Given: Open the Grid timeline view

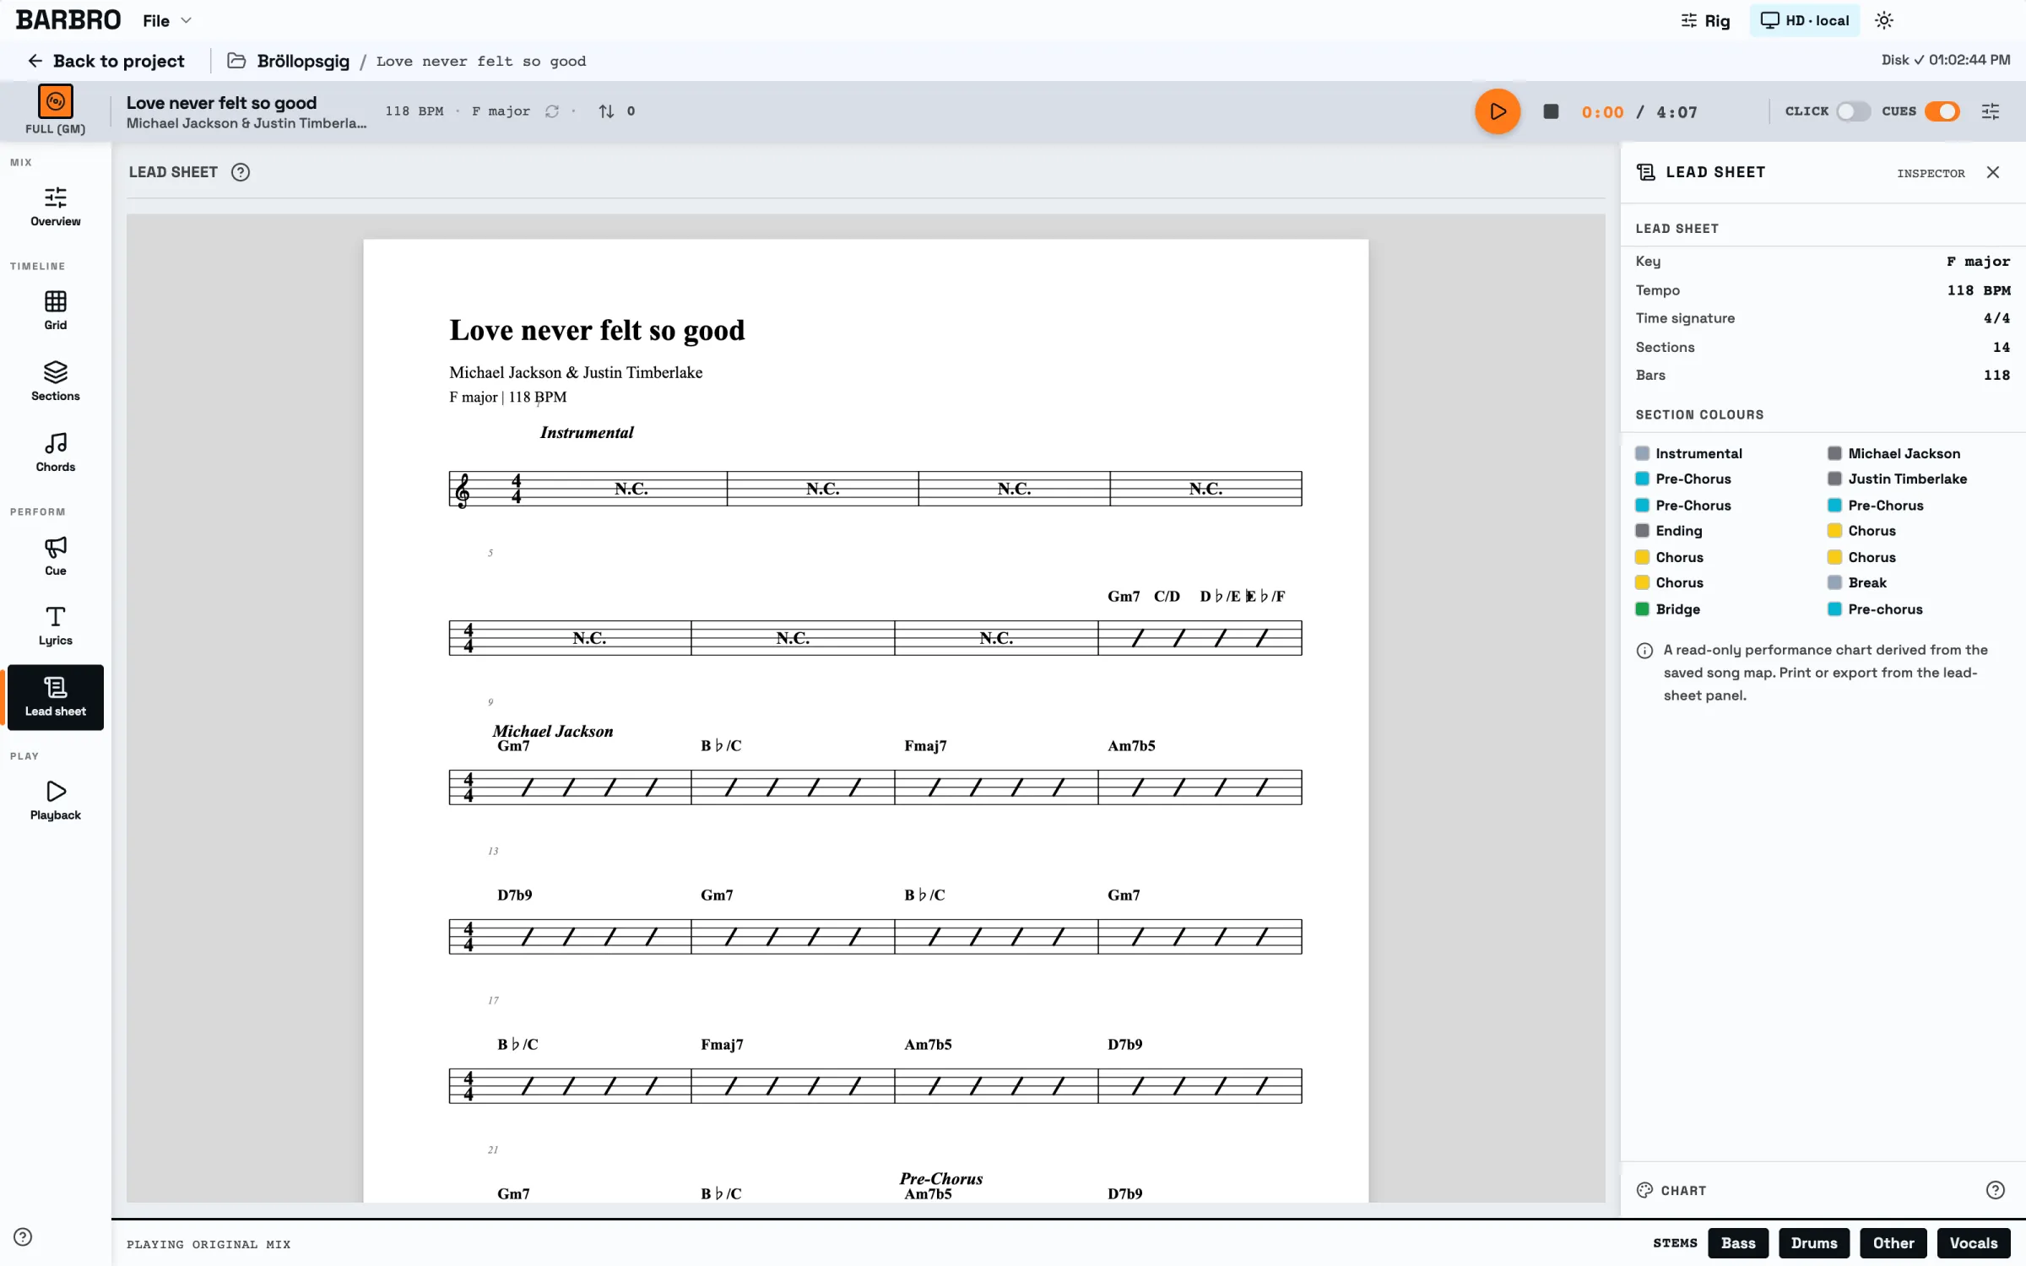Looking at the screenshot, I should pyautogui.click(x=55, y=310).
